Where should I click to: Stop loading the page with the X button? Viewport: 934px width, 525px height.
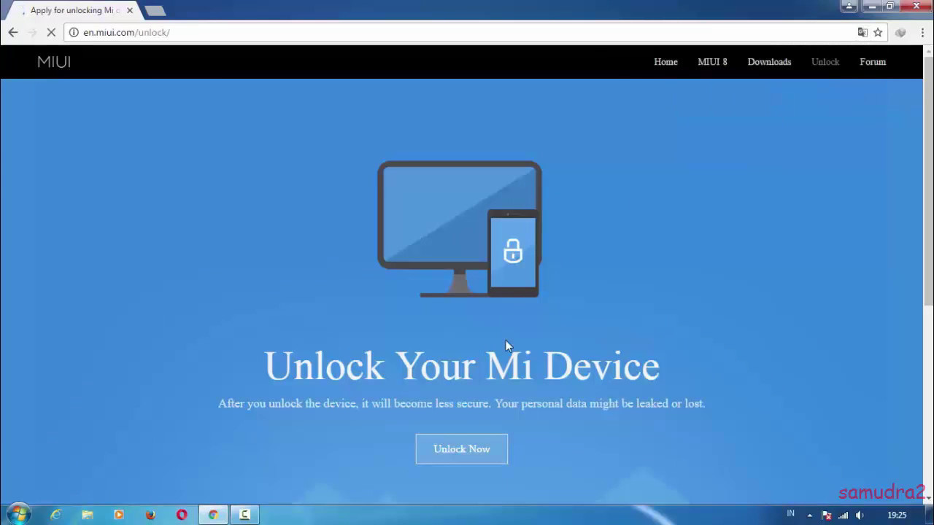tap(51, 32)
